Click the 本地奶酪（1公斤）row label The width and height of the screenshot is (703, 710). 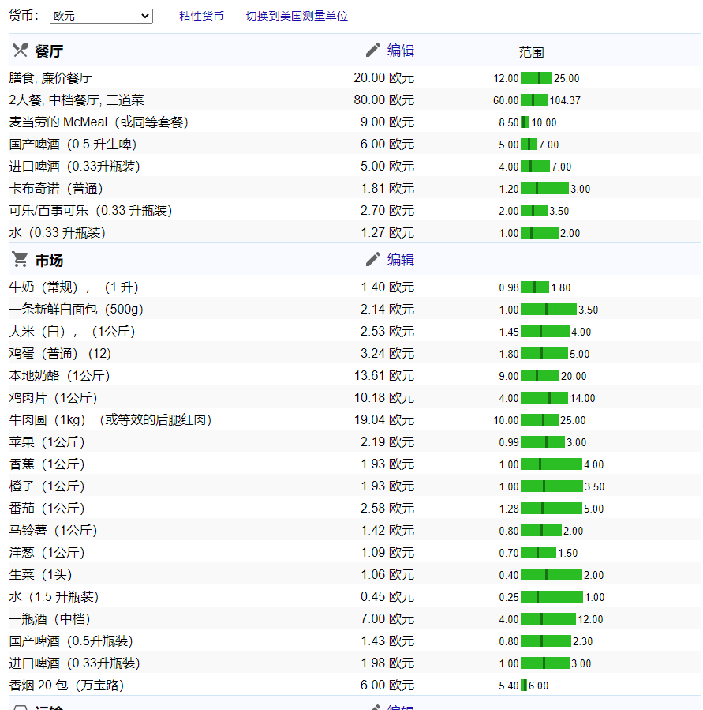(60, 375)
